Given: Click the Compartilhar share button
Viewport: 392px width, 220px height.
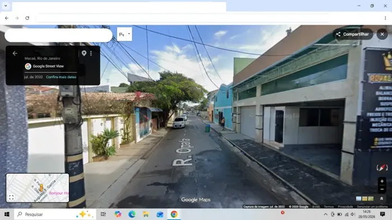Looking at the screenshot, I should [x=353, y=34].
